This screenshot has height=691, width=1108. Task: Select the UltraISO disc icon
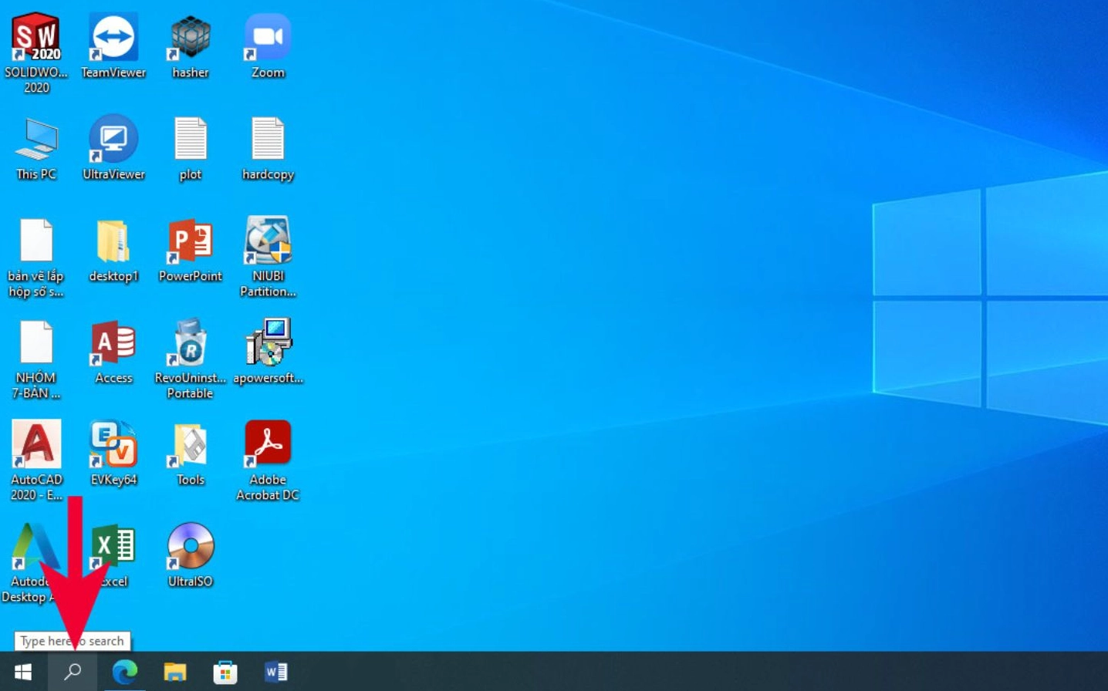click(x=190, y=546)
